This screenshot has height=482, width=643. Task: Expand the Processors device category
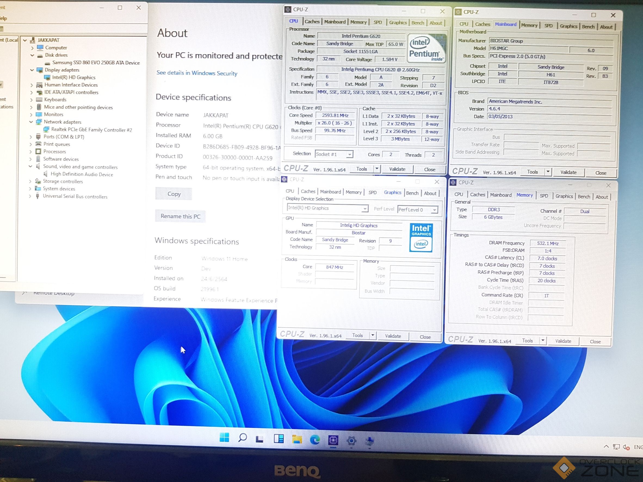[x=30, y=152]
